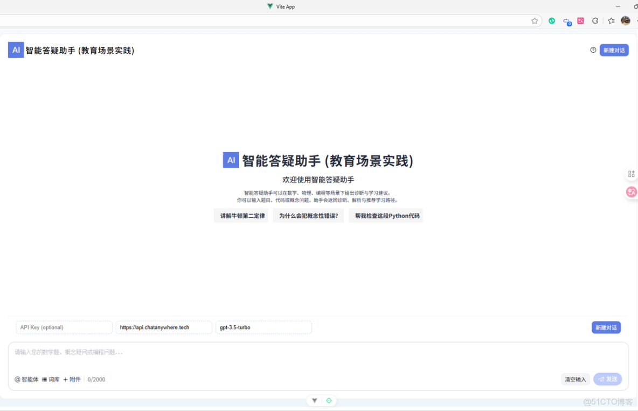This screenshot has width=638, height=411.
Task: Click the green circle icon at bottom center
Action: click(329, 400)
